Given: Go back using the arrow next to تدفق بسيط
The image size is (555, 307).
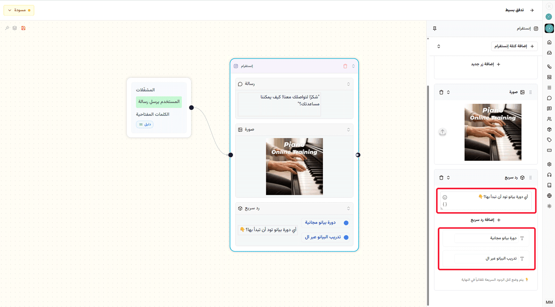Looking at the screenshot, I should point(532,10).
